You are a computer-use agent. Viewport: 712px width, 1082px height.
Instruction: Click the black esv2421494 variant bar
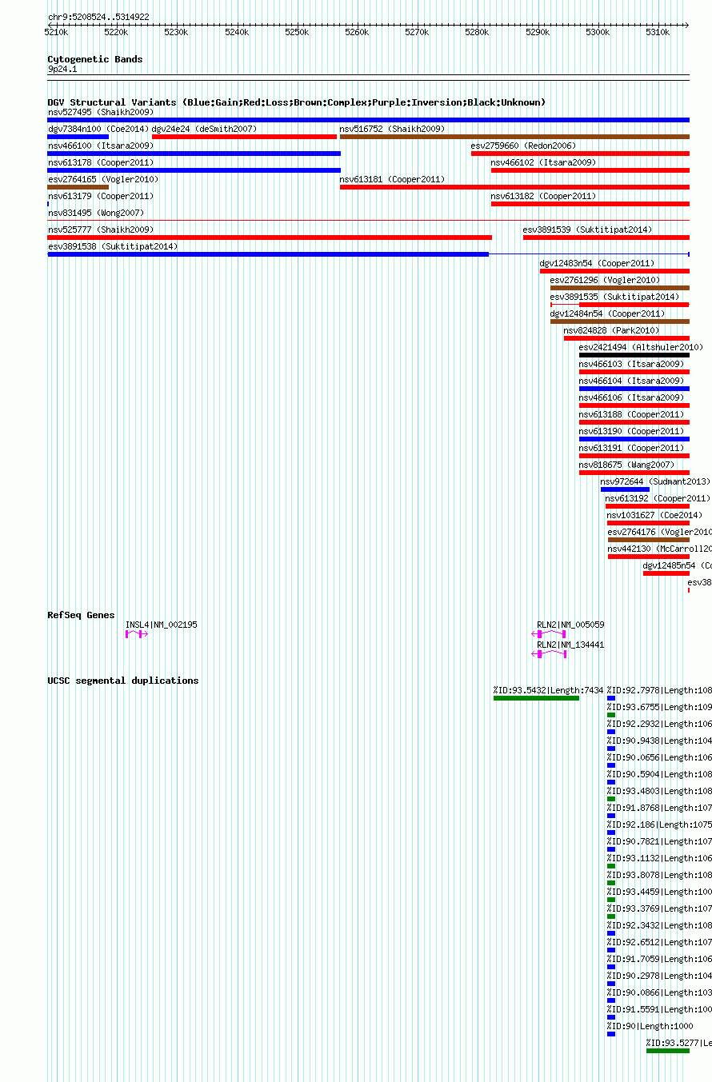tap(634, 355)
